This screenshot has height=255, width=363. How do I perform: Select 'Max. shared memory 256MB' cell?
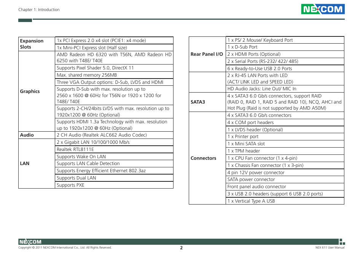click(114, 75)
